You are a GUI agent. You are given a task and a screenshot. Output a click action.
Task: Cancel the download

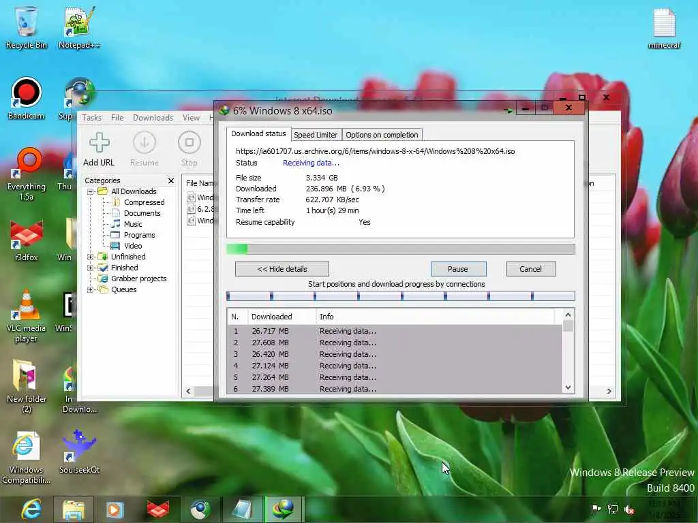click(x=530, y=269)
